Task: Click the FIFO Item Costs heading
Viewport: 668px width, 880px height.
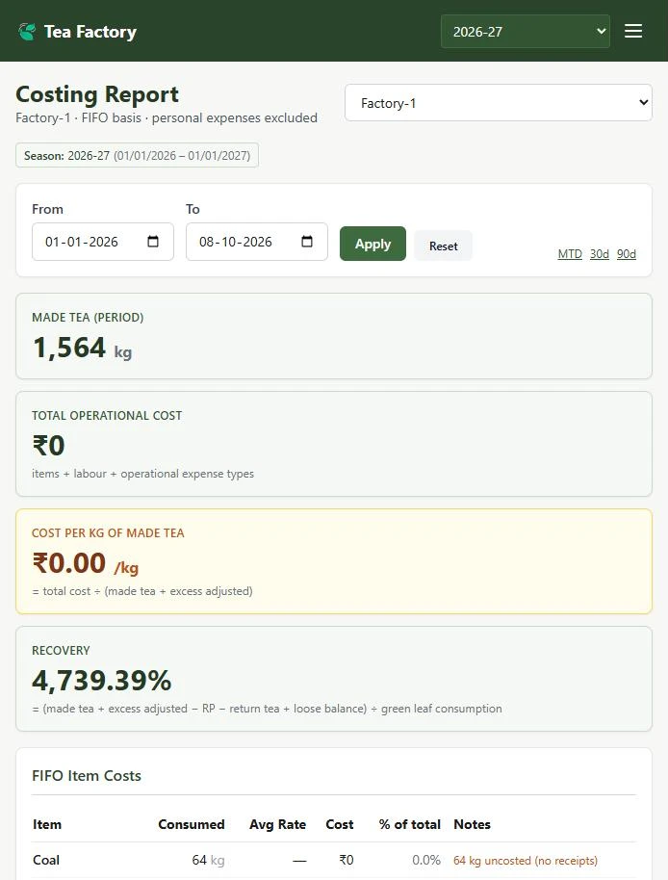Action: tap(87, 776)
